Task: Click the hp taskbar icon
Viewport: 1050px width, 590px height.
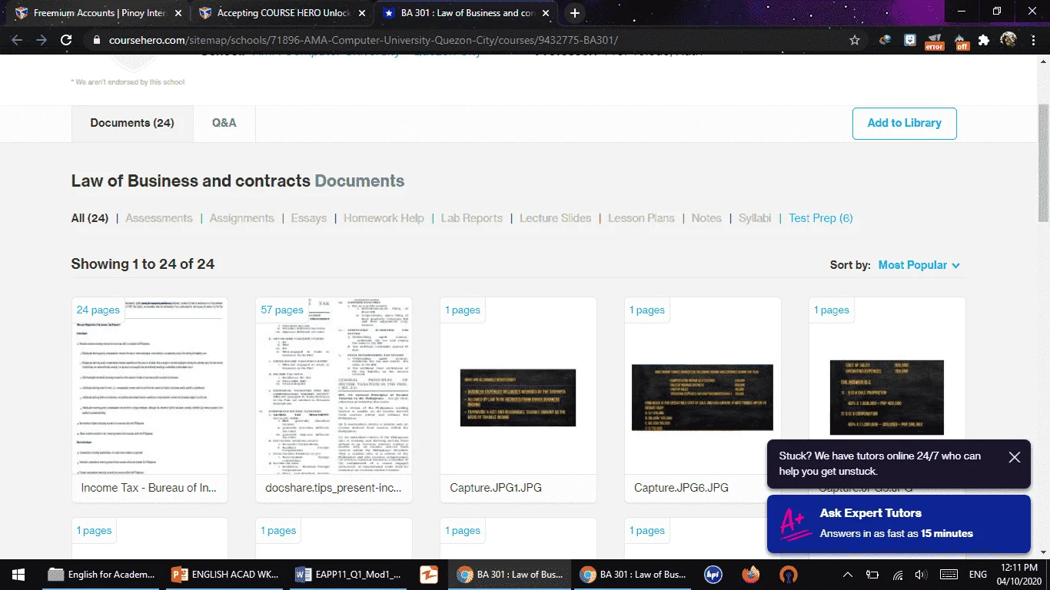Action: point(715,575)
